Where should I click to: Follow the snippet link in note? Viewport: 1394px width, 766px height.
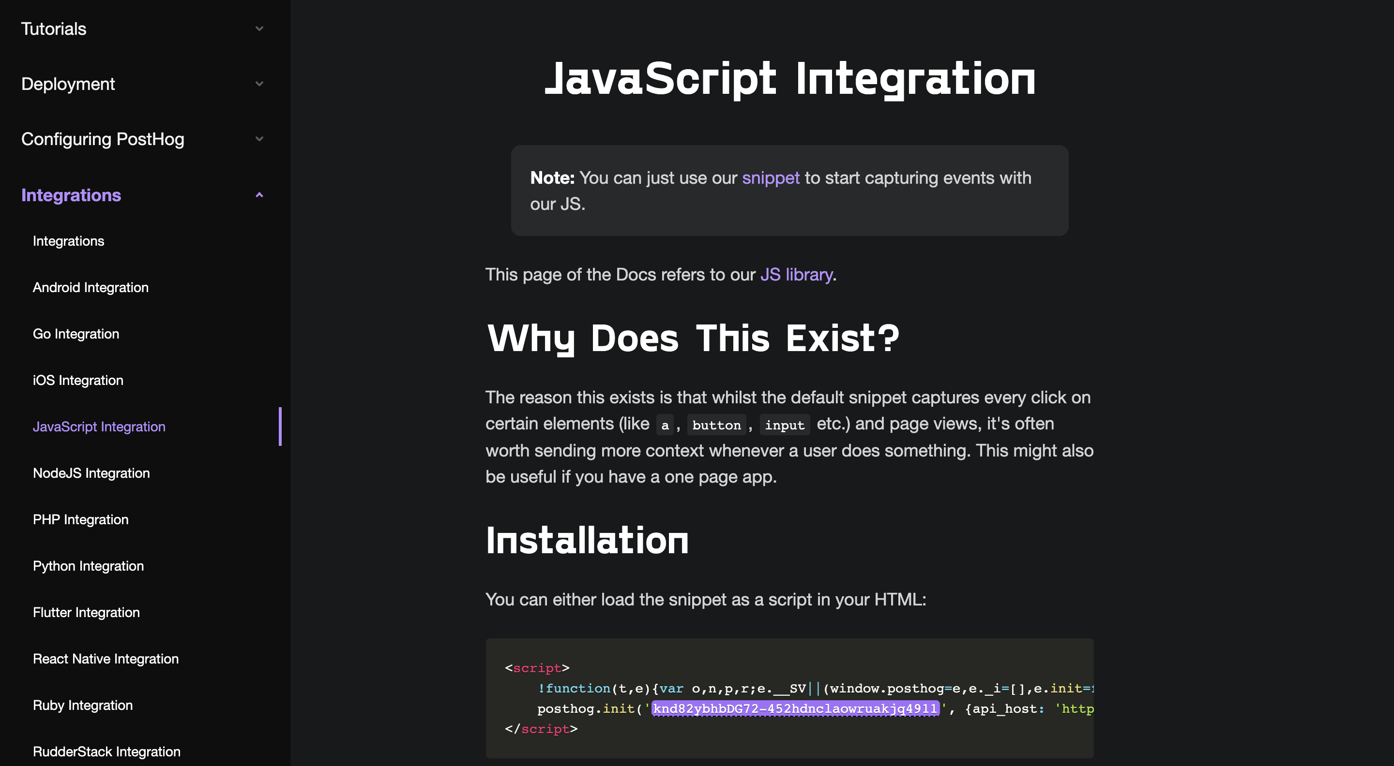click(x=771, y=178)
